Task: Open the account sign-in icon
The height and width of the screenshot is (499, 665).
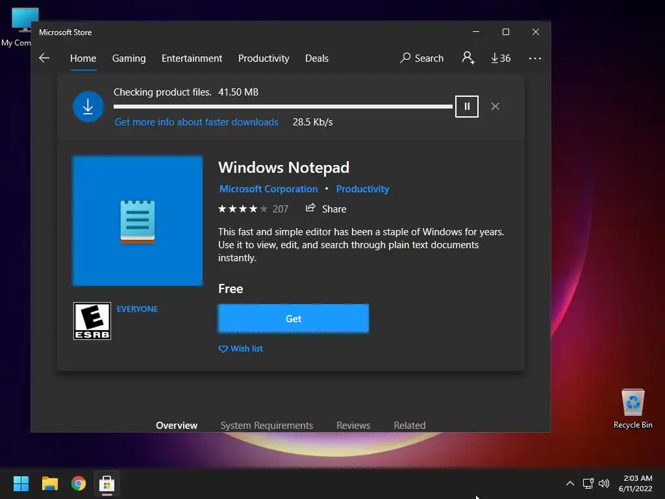Action: 468,58
